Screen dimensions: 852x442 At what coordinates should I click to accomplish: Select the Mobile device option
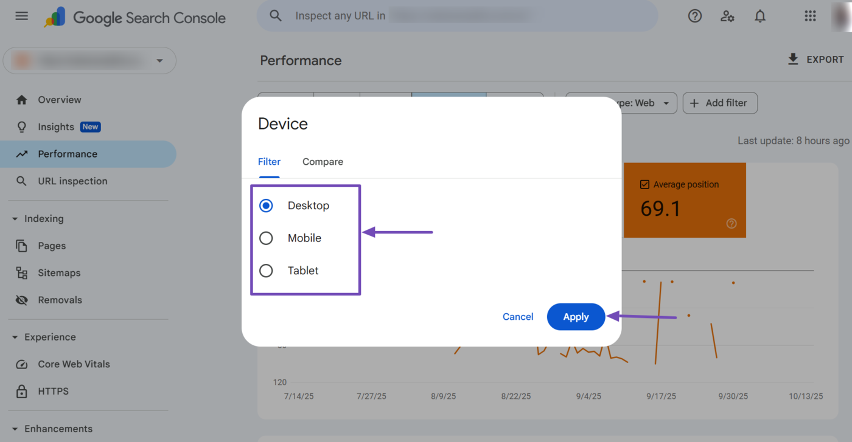[x=266, y=238]
